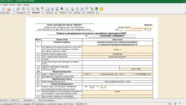Image resolution: width=186 pixels, height=105 pixels.
Task: Click the print icon in toolbar
Action: 52,9
